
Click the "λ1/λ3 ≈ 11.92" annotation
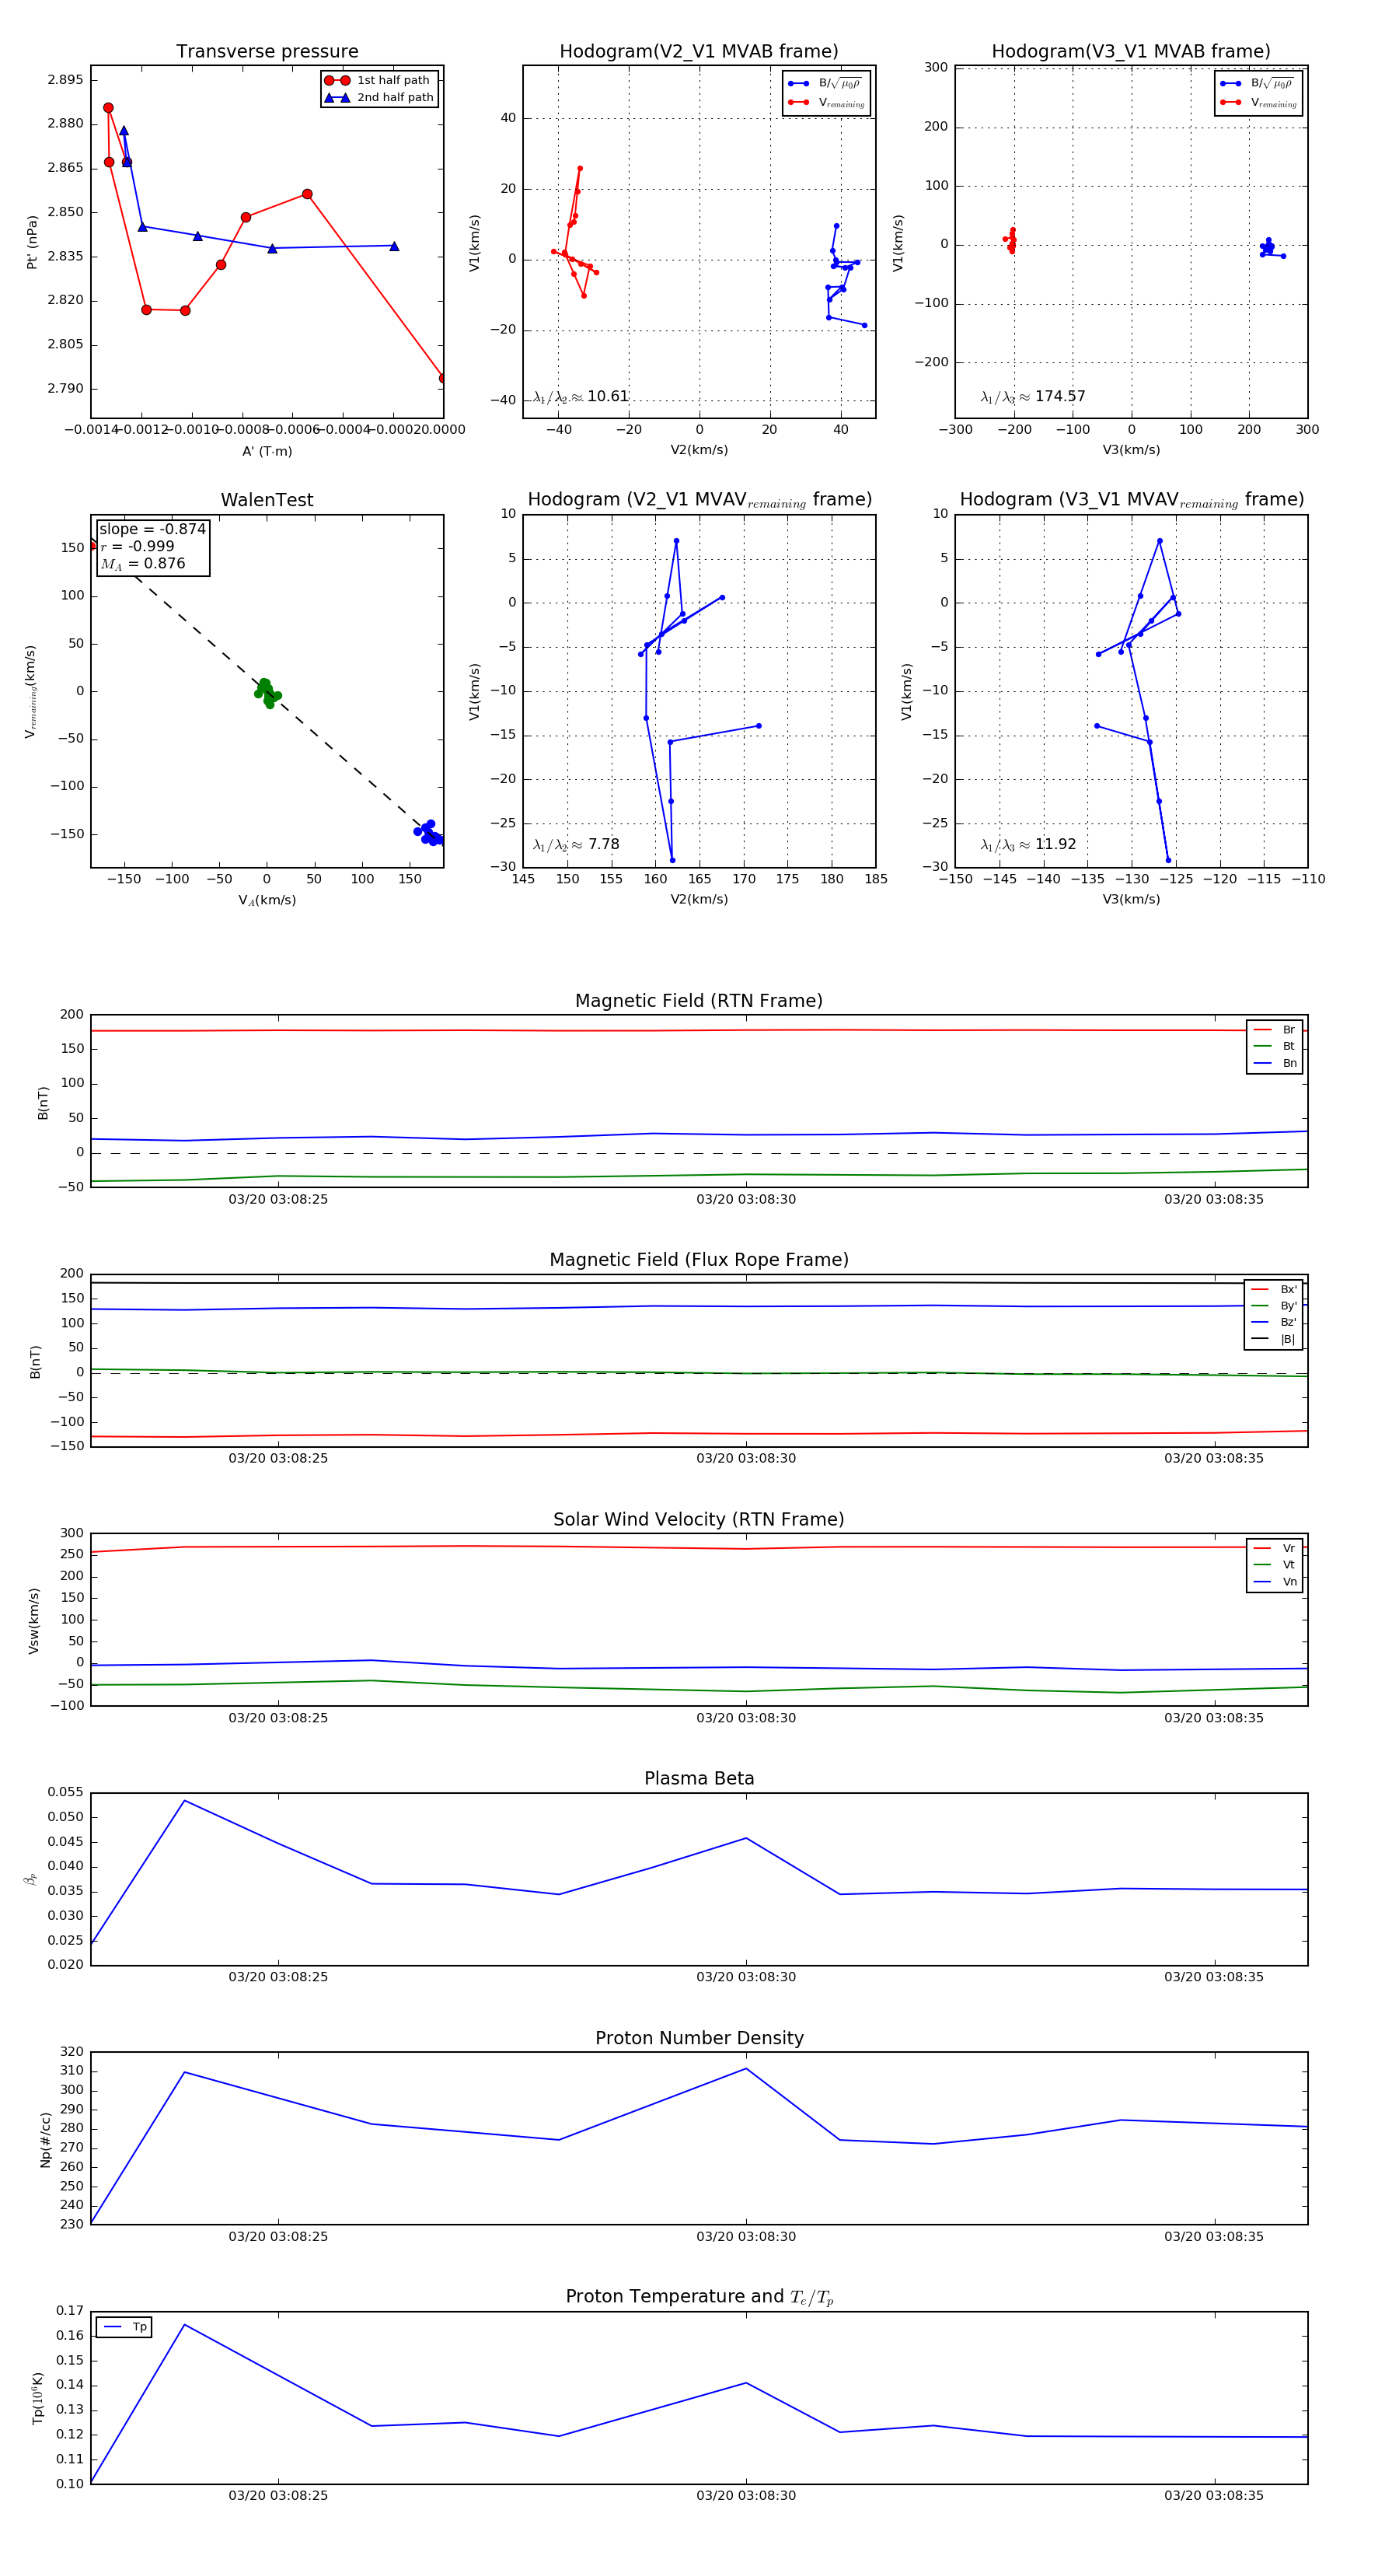tap(1027, 844)
